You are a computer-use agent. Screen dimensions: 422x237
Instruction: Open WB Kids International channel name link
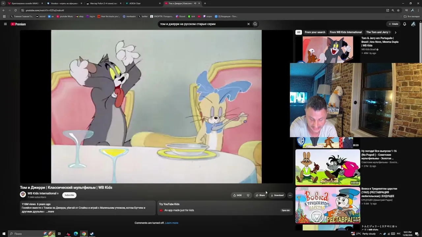pos(42,194)
